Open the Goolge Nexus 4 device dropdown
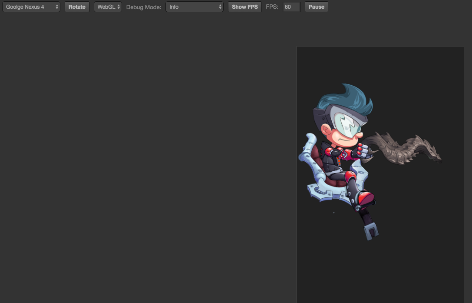Image resolution: width=472 pixels, height=303 pixels. (31, 7)
